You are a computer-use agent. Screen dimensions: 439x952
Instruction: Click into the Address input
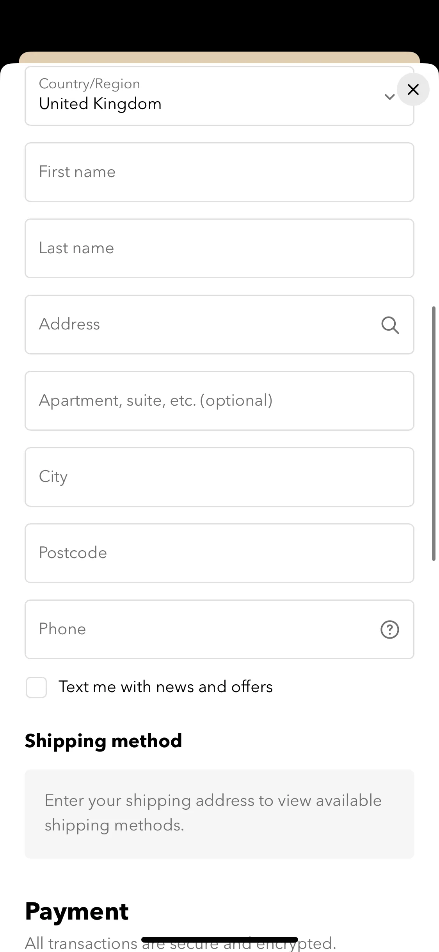coord(219,325)
